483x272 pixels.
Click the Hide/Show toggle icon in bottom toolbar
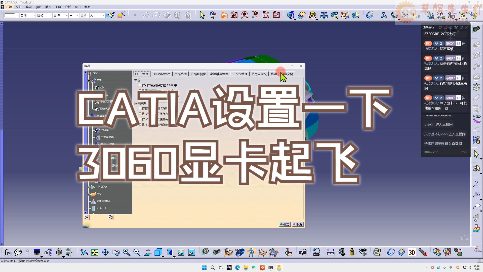click(x=181, y=252)
